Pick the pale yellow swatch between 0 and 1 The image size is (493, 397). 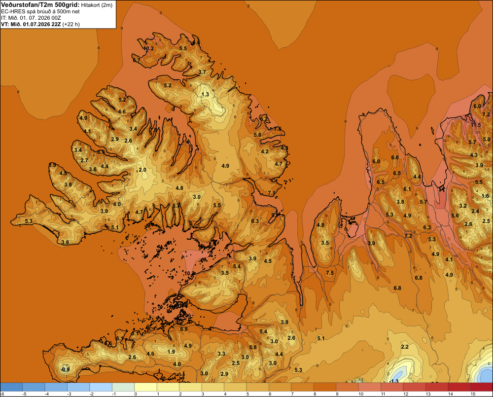point(145,387)
